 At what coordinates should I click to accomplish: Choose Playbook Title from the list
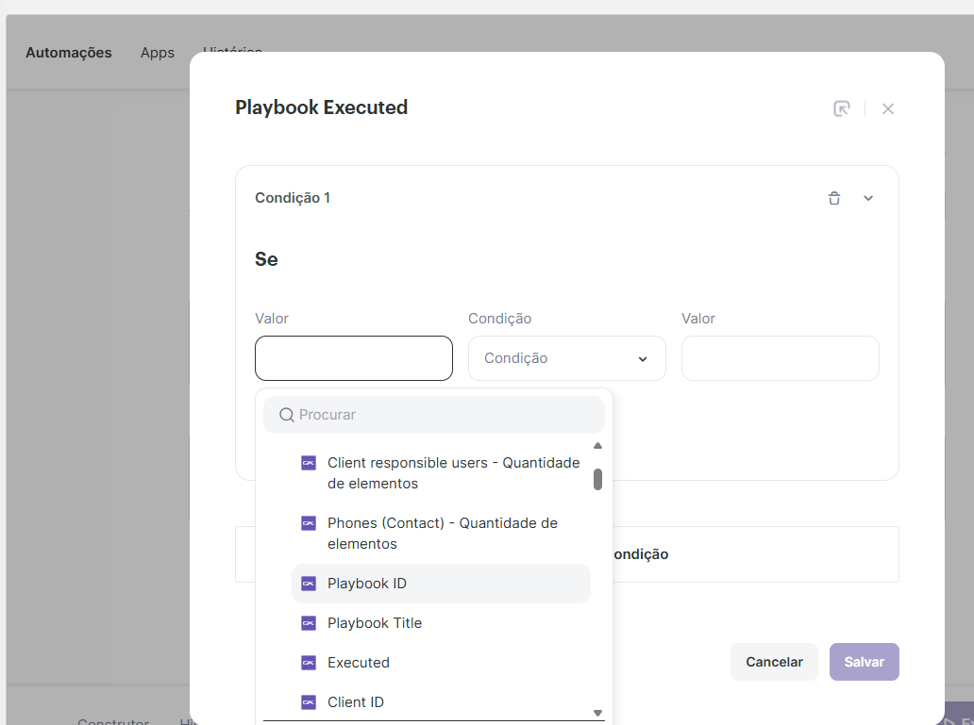[375, 623]
